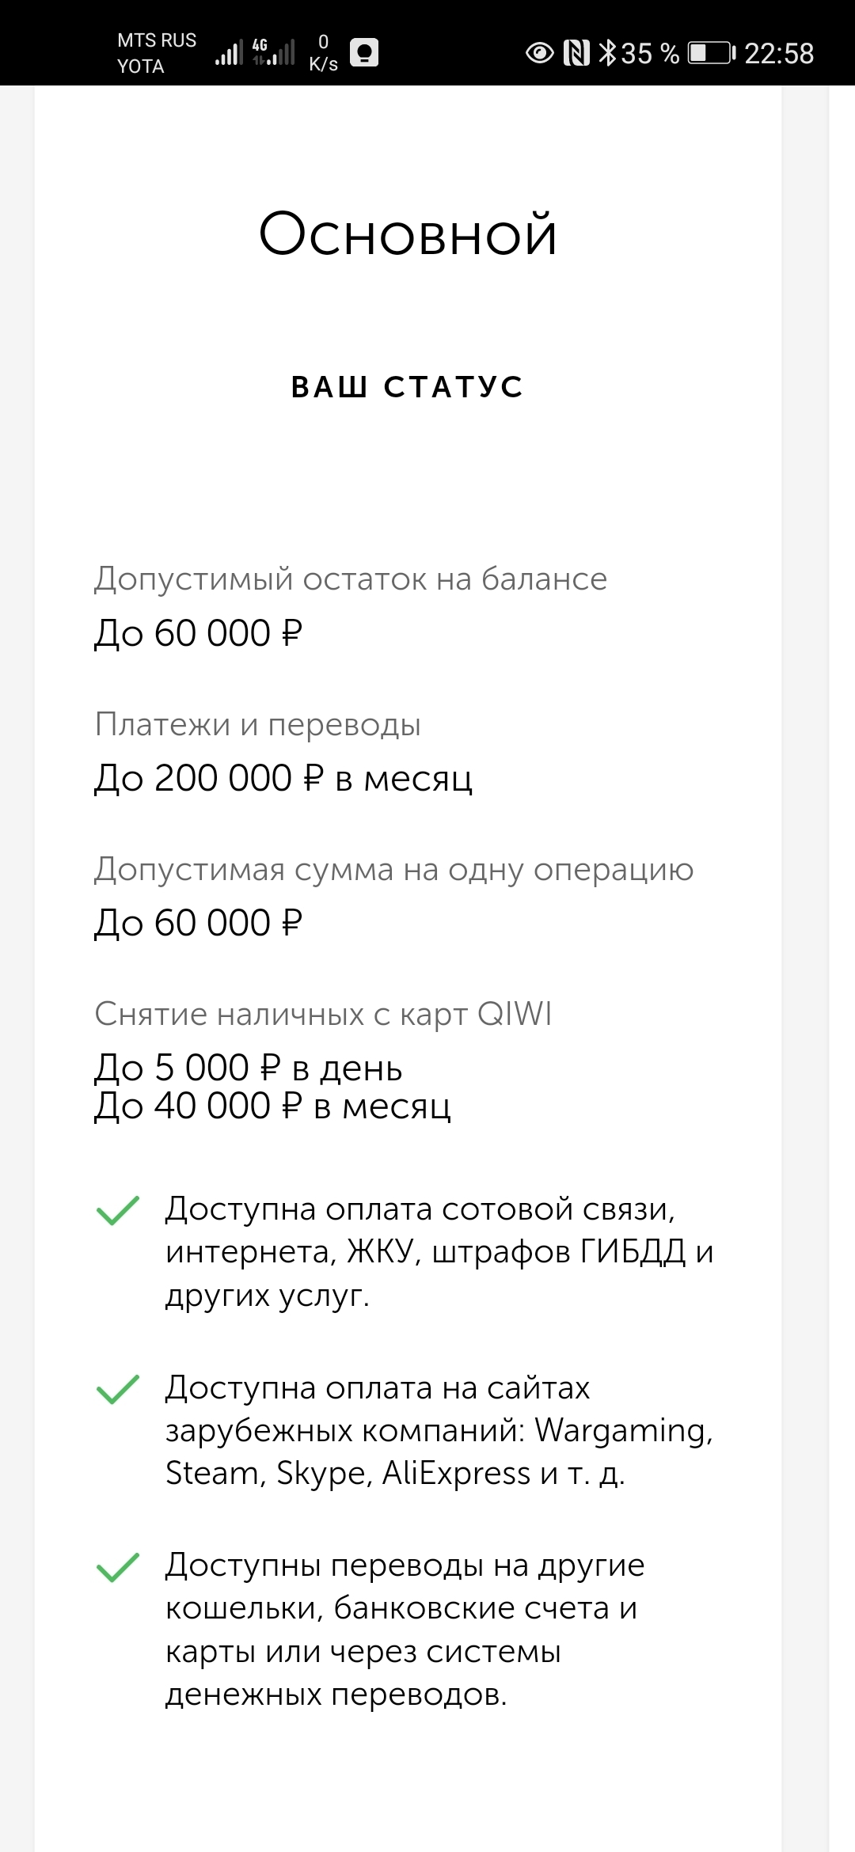Tap the Снятие наличных с карт QIWI label
The image size is (855, 1852).
tap(323, 1014)
